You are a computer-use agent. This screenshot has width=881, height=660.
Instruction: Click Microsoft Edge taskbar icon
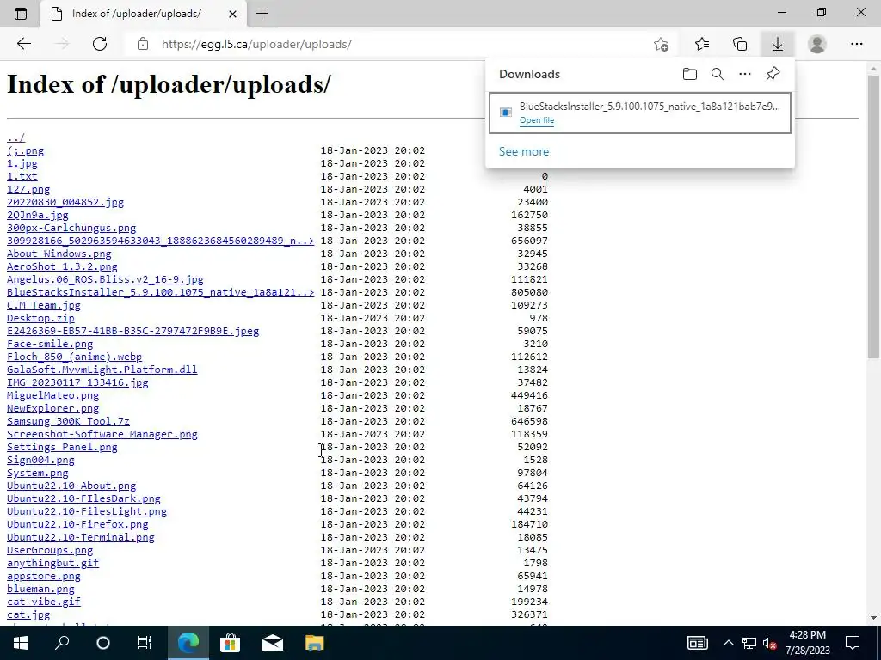coord(188,643)
